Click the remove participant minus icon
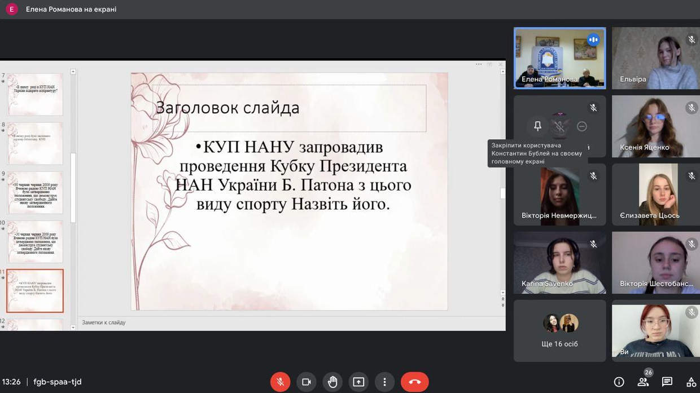The image size is (700, 393). tap(582, 126)
